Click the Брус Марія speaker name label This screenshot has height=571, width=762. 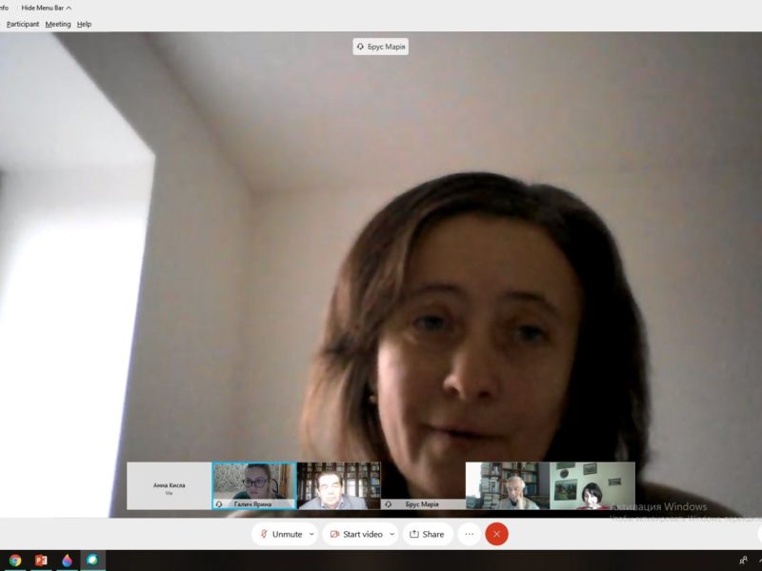pyautogui.click(x=381, y=47)
